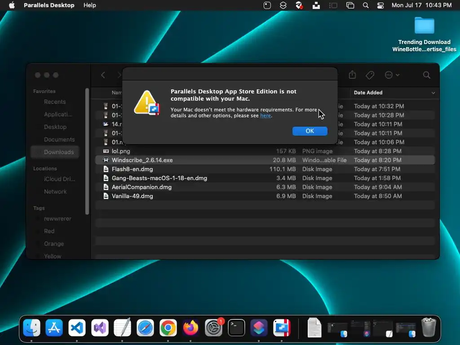Open the Finder action menu with ellipsis
The width and height of the screenshot is (460, 345).
coord(392,75)
